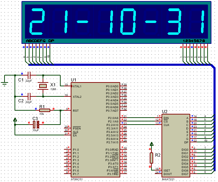Click the MAX7221 part name text
Image resolution: width=218 pixels, height=182 pixels.
(168, 179)
